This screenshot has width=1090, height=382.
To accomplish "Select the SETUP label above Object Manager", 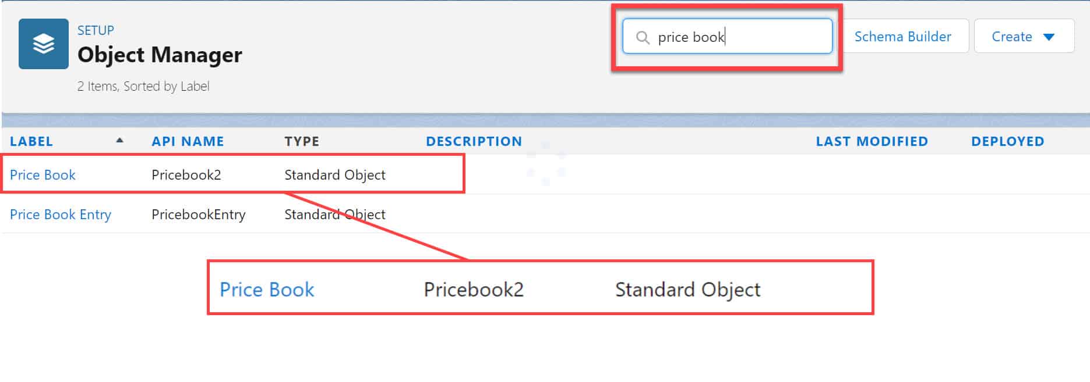I will click(95, 30).
